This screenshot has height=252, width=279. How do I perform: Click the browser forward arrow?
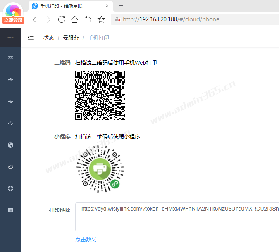point(48,19)
